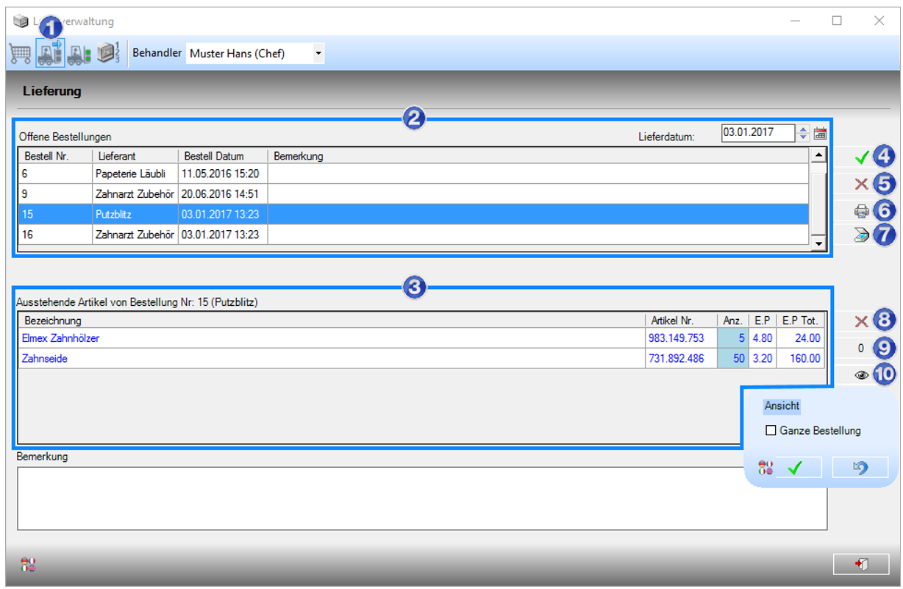Select the forklift delivery toolbar icon
The height and width of the screenshot is (589, 903).
pyautogui.click(x=50, y=54)
